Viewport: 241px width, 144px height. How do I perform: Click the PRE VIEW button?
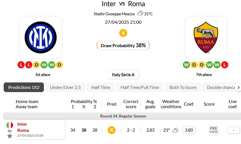(x=213, y=130)
